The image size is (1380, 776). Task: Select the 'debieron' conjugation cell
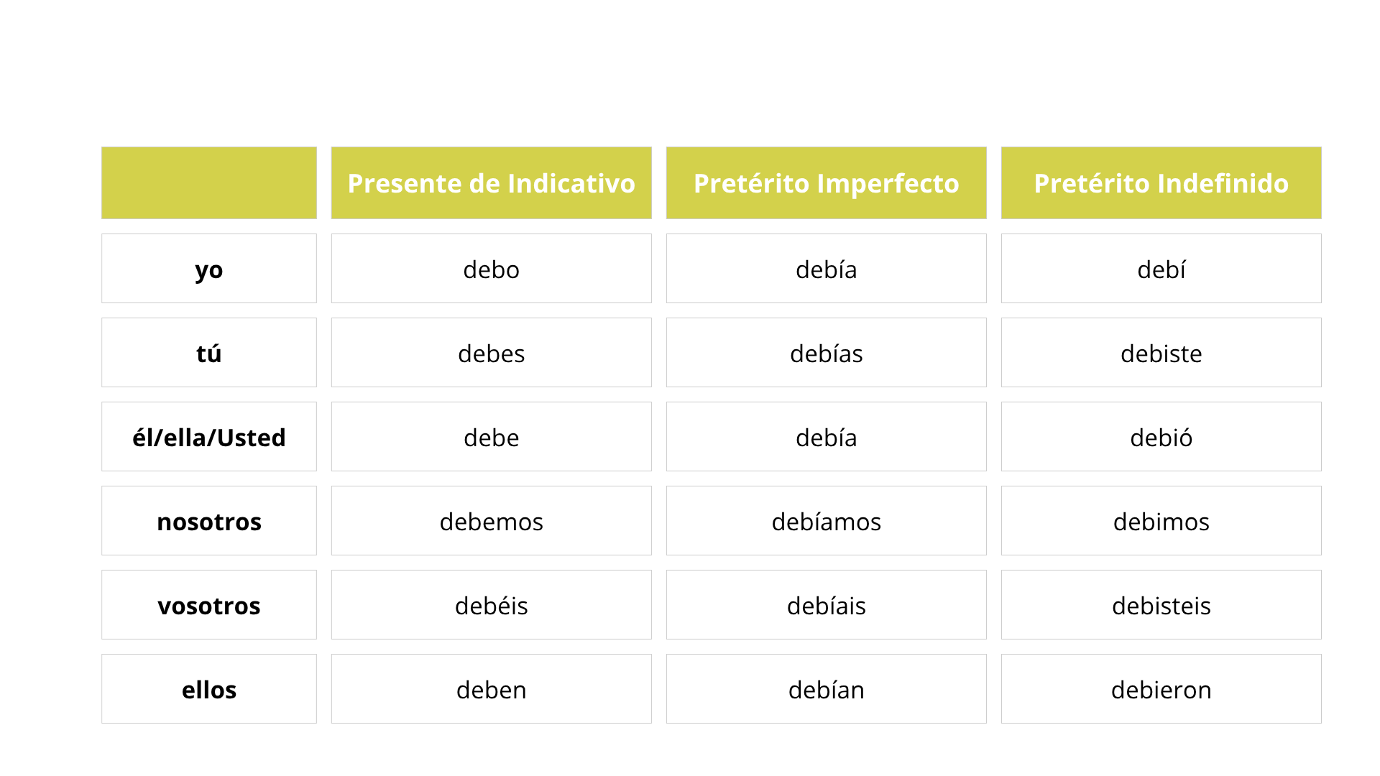coord(1161,689)
